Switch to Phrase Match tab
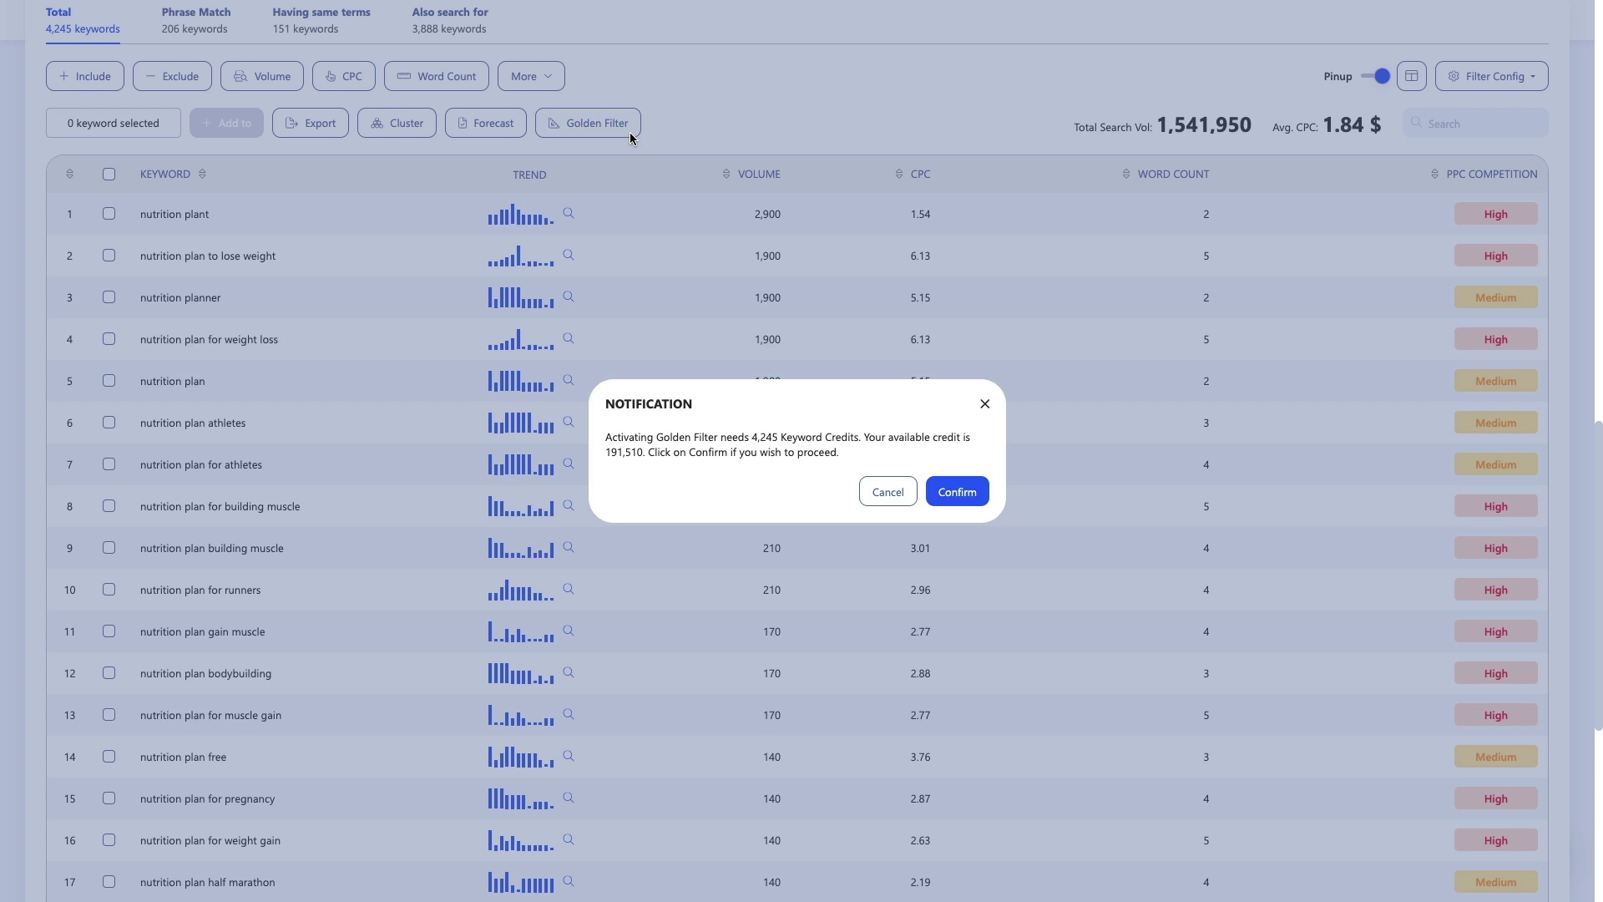 point(195,20)
